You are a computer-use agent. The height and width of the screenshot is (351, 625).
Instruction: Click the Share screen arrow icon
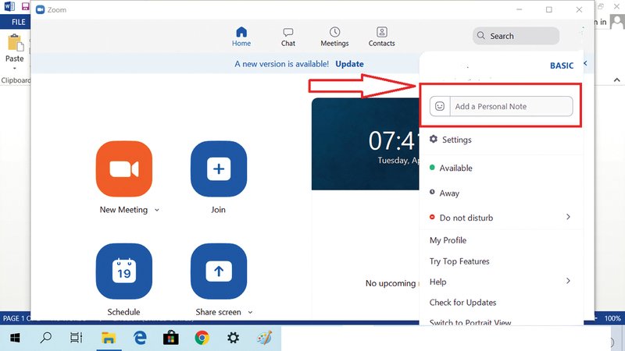218,271
